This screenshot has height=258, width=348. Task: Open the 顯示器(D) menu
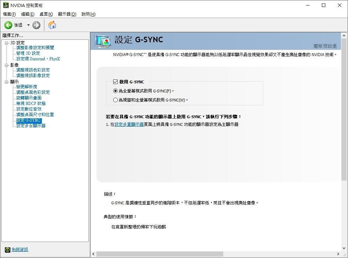[x=67, y=14]
